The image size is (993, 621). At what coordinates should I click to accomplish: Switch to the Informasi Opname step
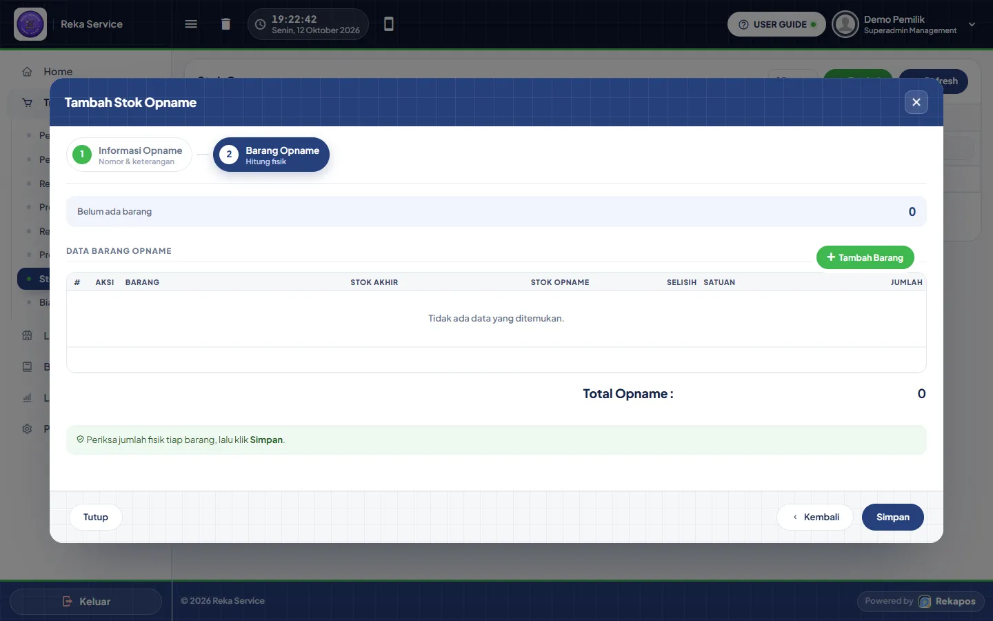click(129, 155)
